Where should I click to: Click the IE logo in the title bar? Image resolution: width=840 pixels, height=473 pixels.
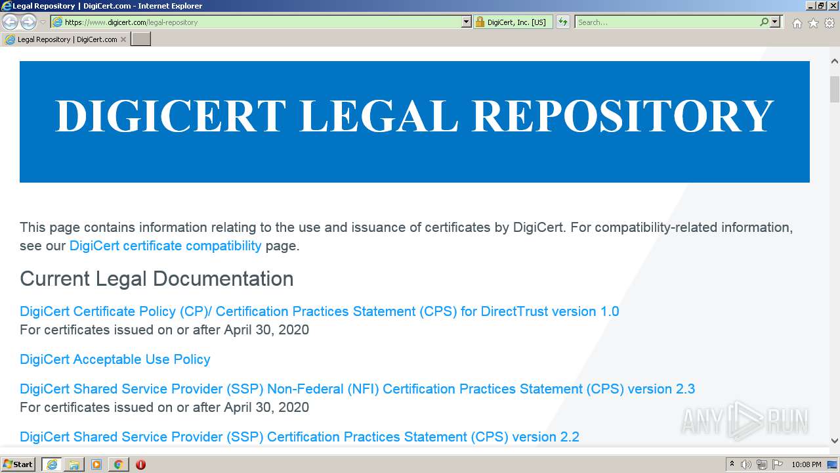pyautogui.click(x=7, y=6)
